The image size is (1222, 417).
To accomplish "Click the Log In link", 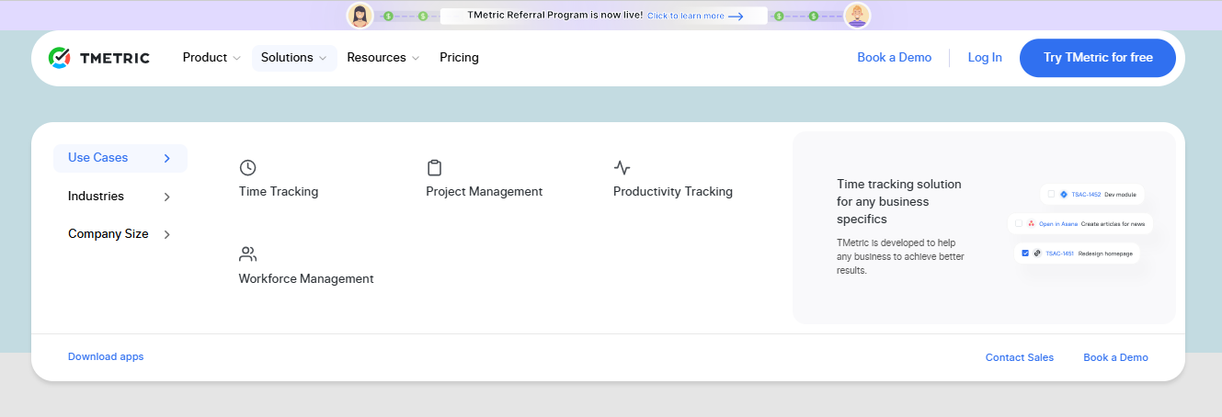I will (x=985, y=58).
